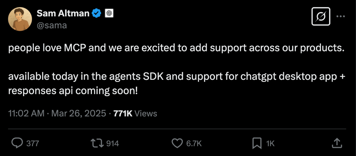Viewport: 356px width, 156px height.
Task: Open the Sam Altman display name link
Action: coord(63,13)
